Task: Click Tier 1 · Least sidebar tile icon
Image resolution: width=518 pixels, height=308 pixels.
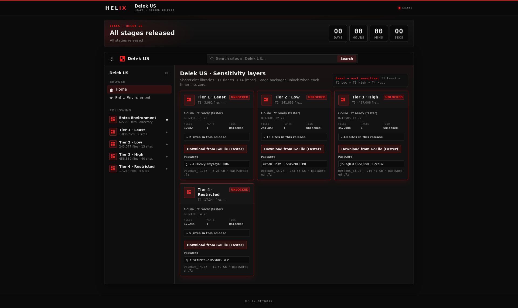Action: point(113,132)
